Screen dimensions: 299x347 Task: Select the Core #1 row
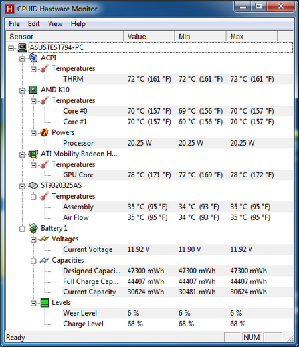177,122
